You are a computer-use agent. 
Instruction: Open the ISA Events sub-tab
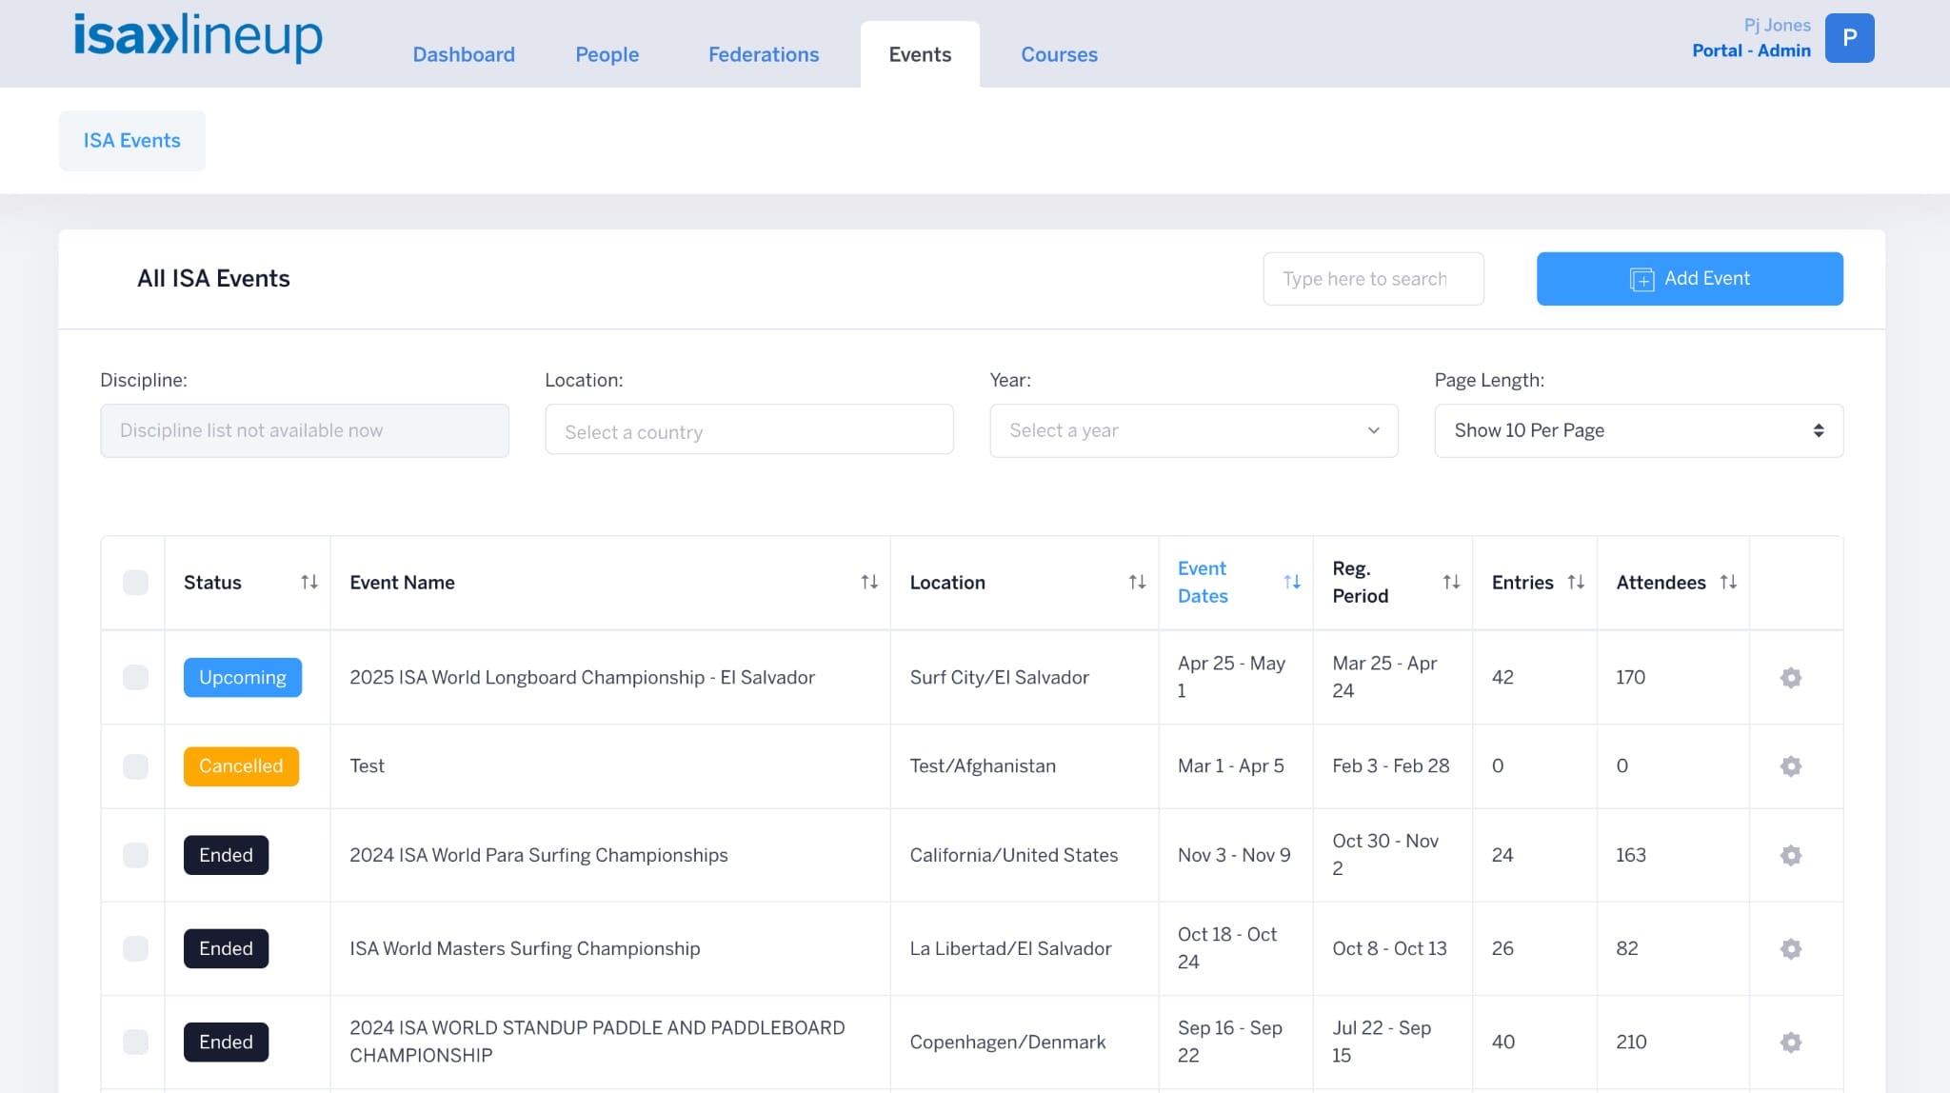[x=131, y=141]
